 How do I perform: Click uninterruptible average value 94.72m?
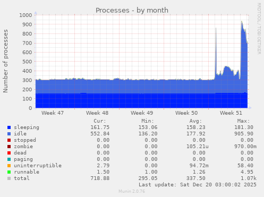click(199, 166)
